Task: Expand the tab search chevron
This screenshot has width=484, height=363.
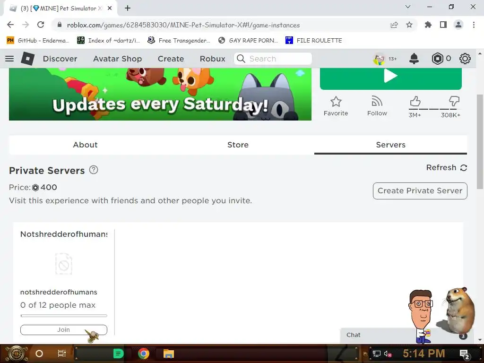Action: click(x=408, y=7)
